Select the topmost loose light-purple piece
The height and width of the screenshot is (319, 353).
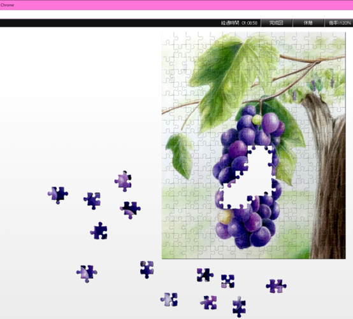(x=123, y=181)
